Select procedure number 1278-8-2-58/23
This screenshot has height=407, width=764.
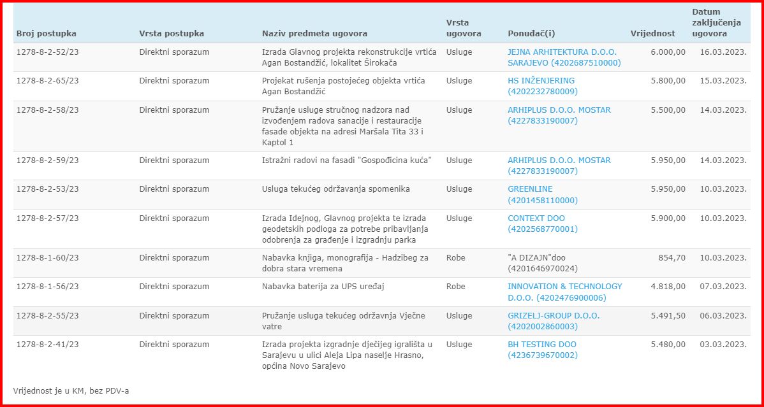click(x=48, y=110)
